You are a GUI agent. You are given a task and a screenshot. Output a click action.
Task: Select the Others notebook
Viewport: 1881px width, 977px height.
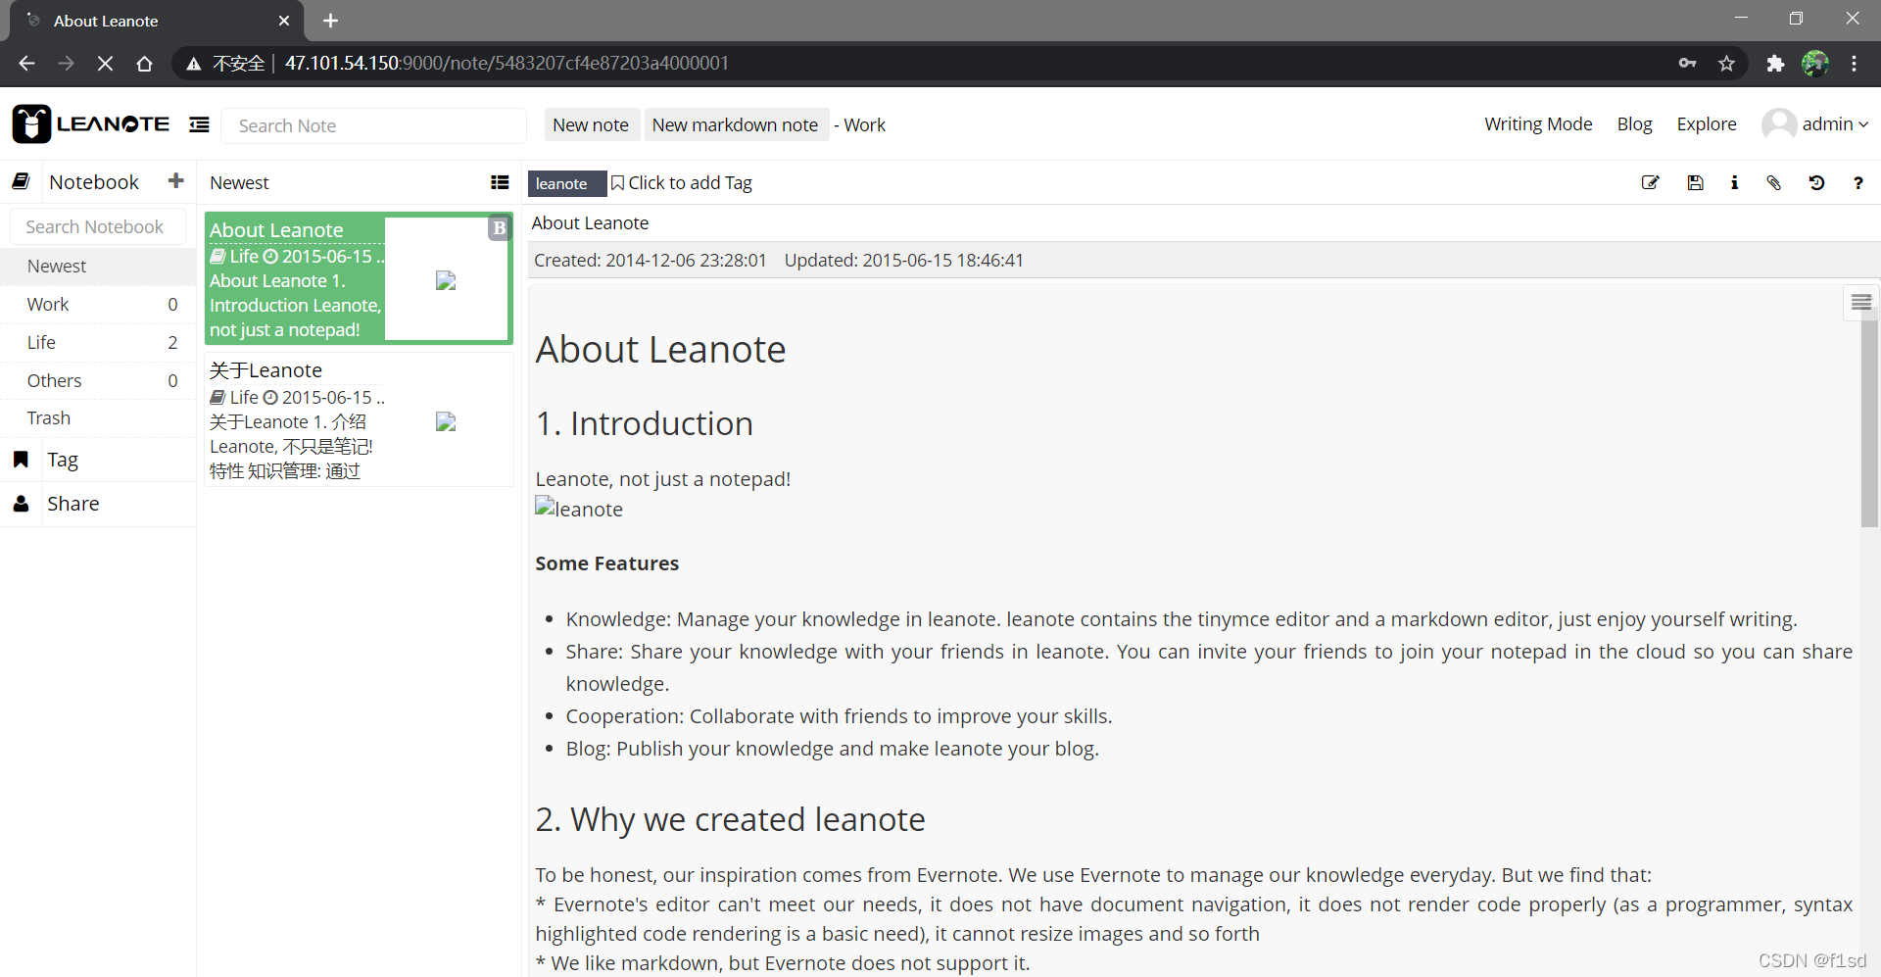click(98, 380)
